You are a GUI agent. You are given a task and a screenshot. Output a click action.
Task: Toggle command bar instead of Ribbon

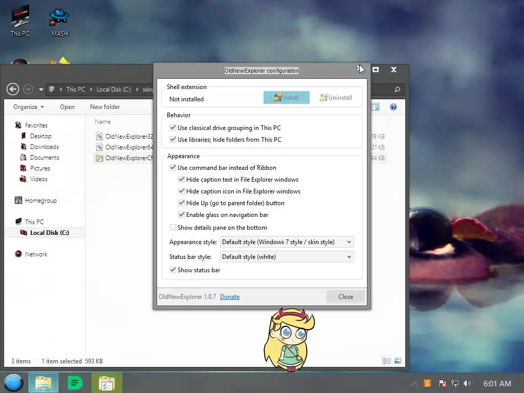pyautogui.click(x=173, y=167)
